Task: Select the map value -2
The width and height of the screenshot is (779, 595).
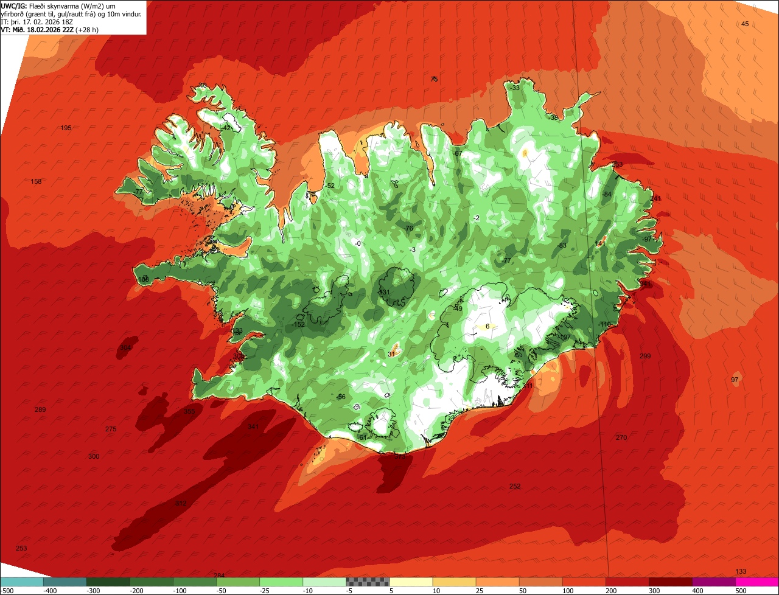Action: tap(477, 218)
